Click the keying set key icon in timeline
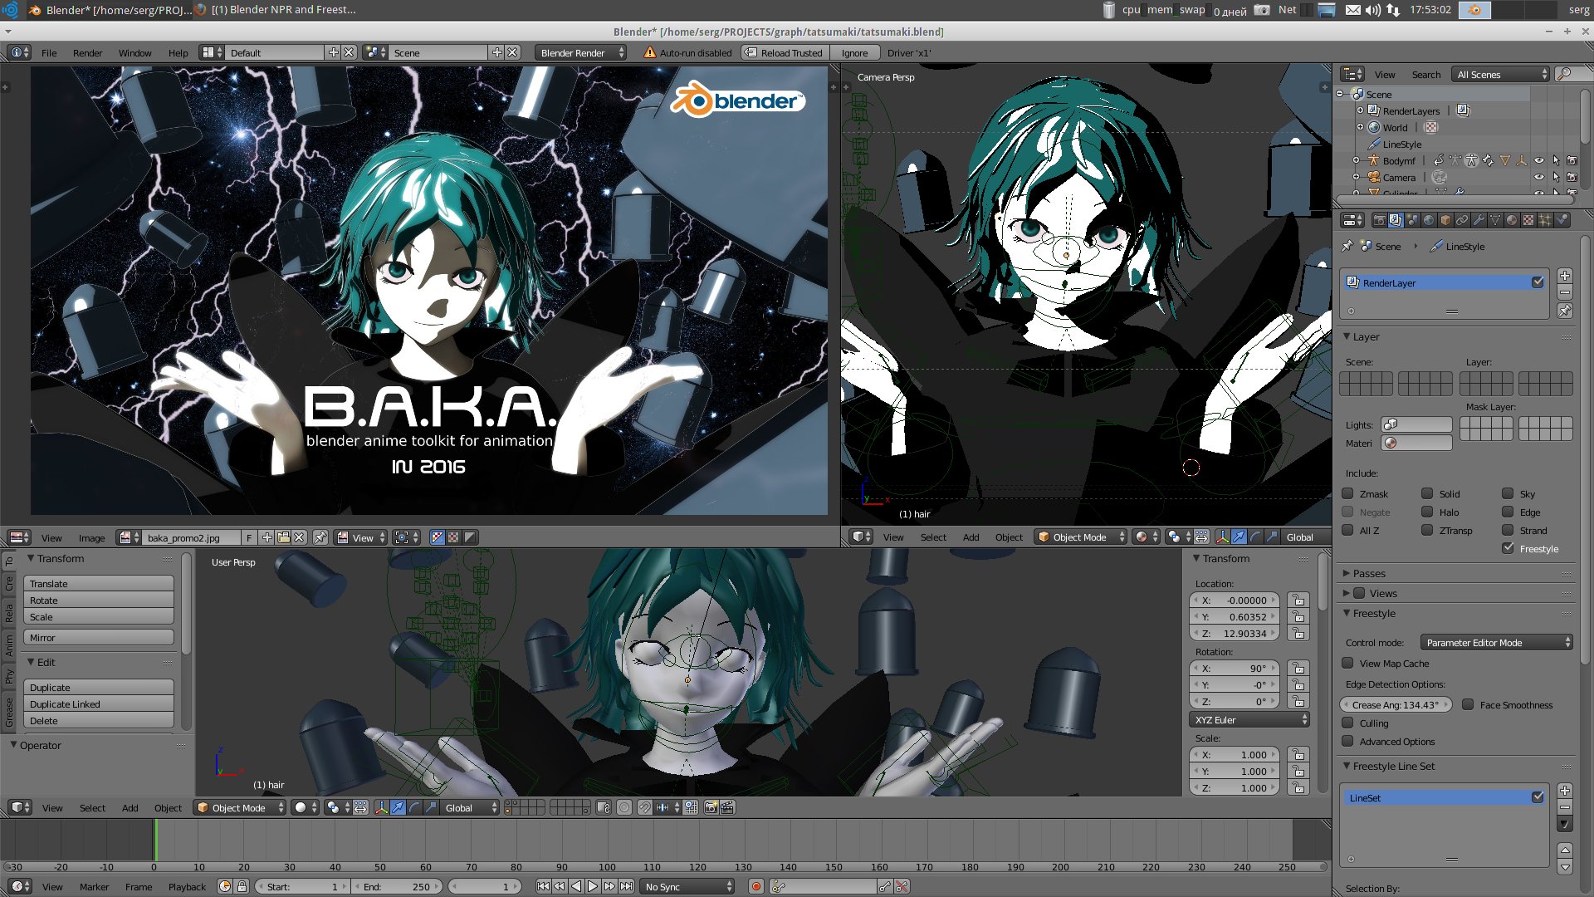The image size is (1594, 897). (779, 886)
